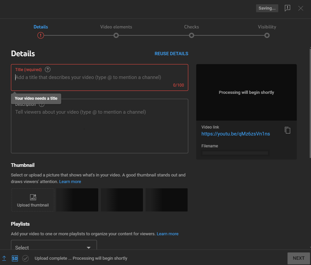Viewport: 311px width, 265px height.
Task: Select the Details step label
Action: (41, 27)
